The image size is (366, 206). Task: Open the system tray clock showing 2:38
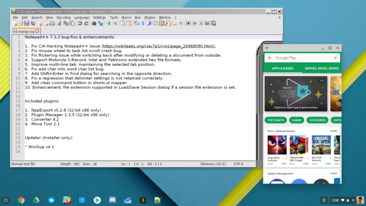click(x=335, y=200)
